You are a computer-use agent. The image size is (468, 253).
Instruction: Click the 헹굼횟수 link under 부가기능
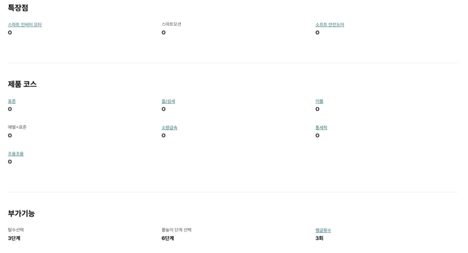point(323,230)
